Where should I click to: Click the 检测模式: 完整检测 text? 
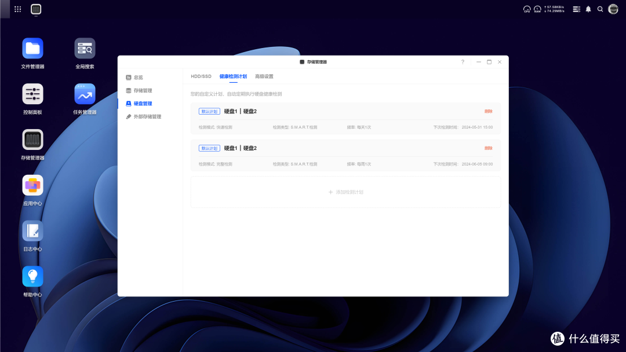click(215, 164)
